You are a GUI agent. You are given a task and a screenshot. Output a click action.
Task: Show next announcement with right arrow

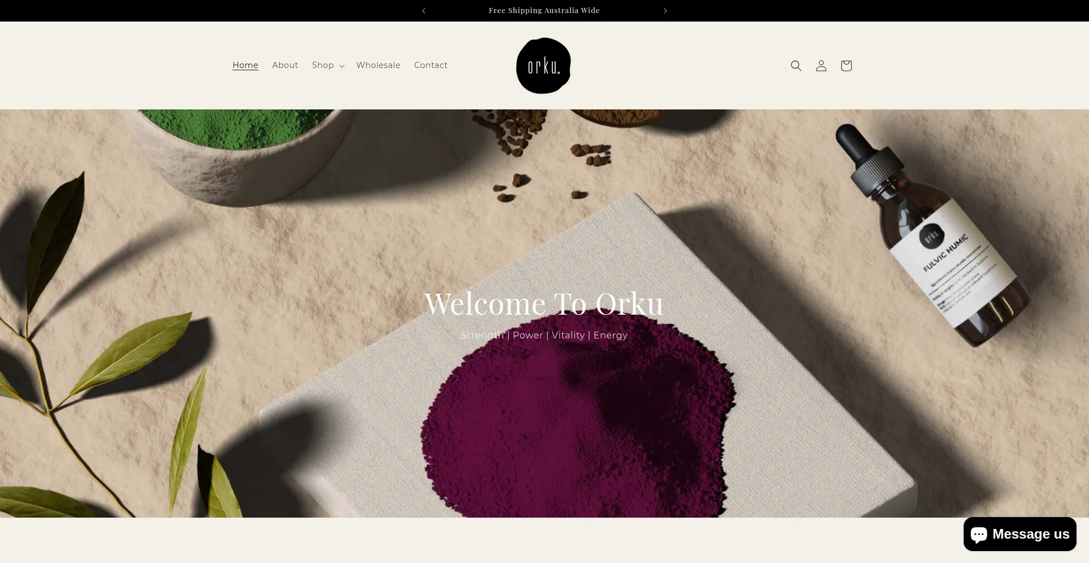coord(665,11)
